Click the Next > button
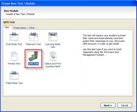This screenshot has width=137, height=112. pyautogui.click(x=108, y=105)
